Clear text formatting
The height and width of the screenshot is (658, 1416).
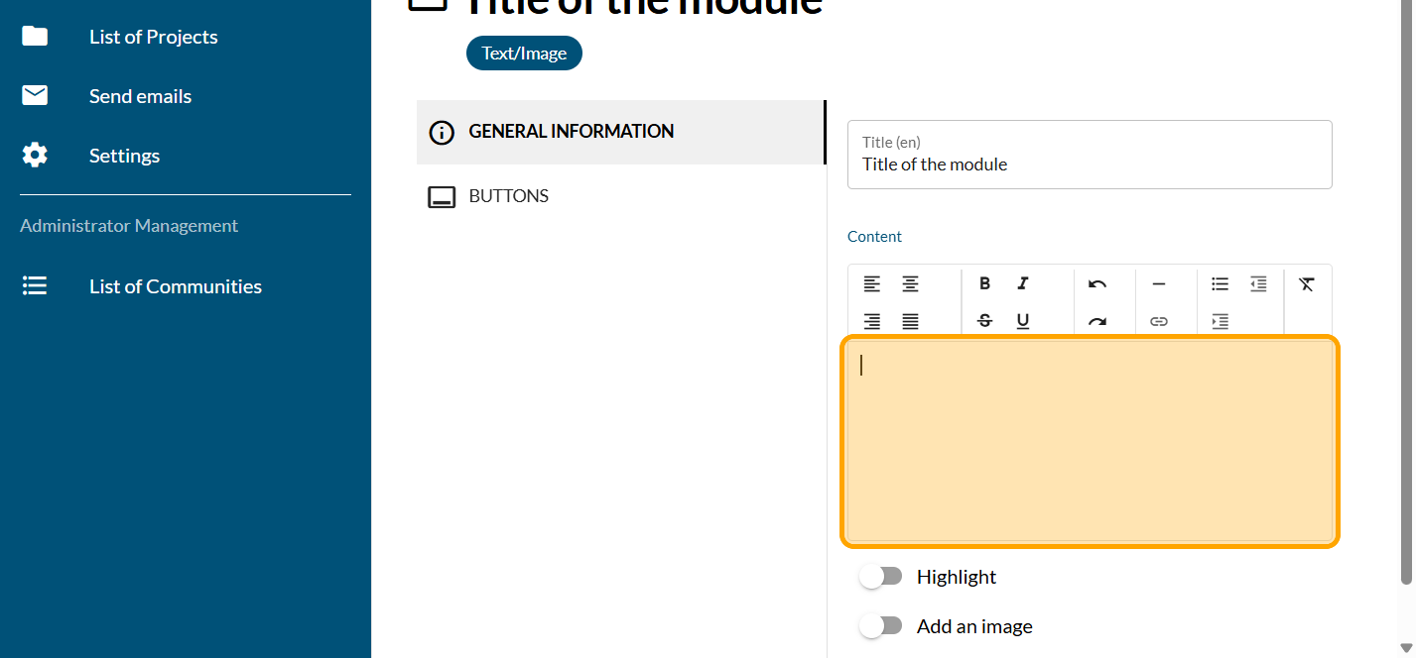(x=1306, y=284)
